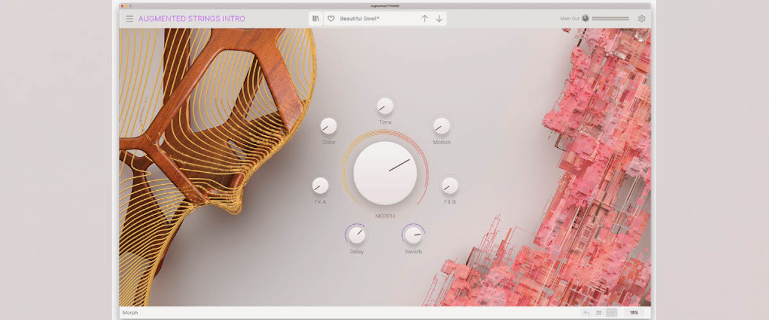This screenshot has width=769, height=320.
Task: Click the undo arrow in status bar
Action: click(586, 312)
